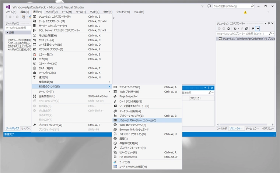Select ソリューション エクスプローラー(P) menu item
The image size is (280, 173).
click(x=72, y=17)
